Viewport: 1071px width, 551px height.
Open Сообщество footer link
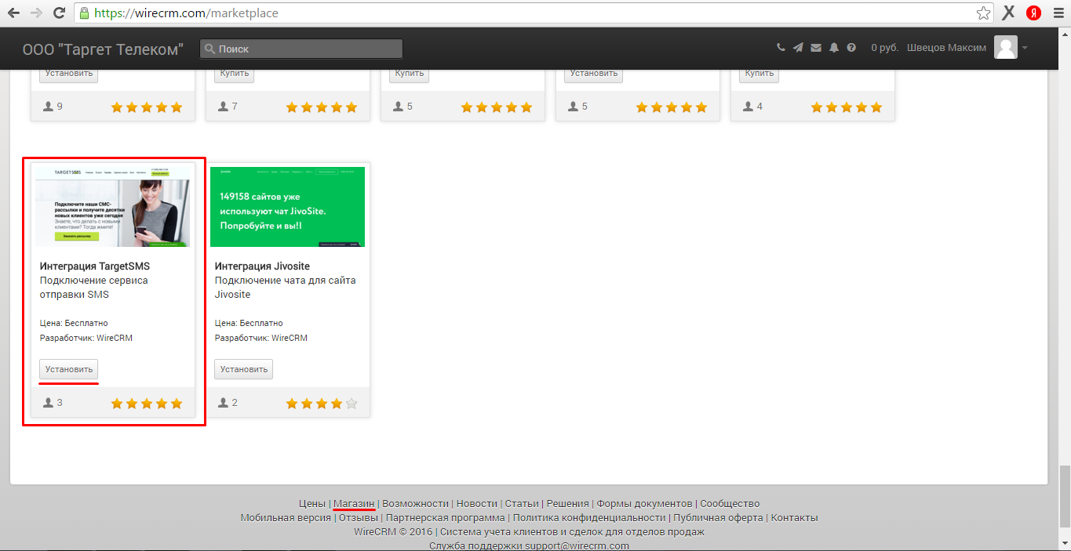point(730,504)
